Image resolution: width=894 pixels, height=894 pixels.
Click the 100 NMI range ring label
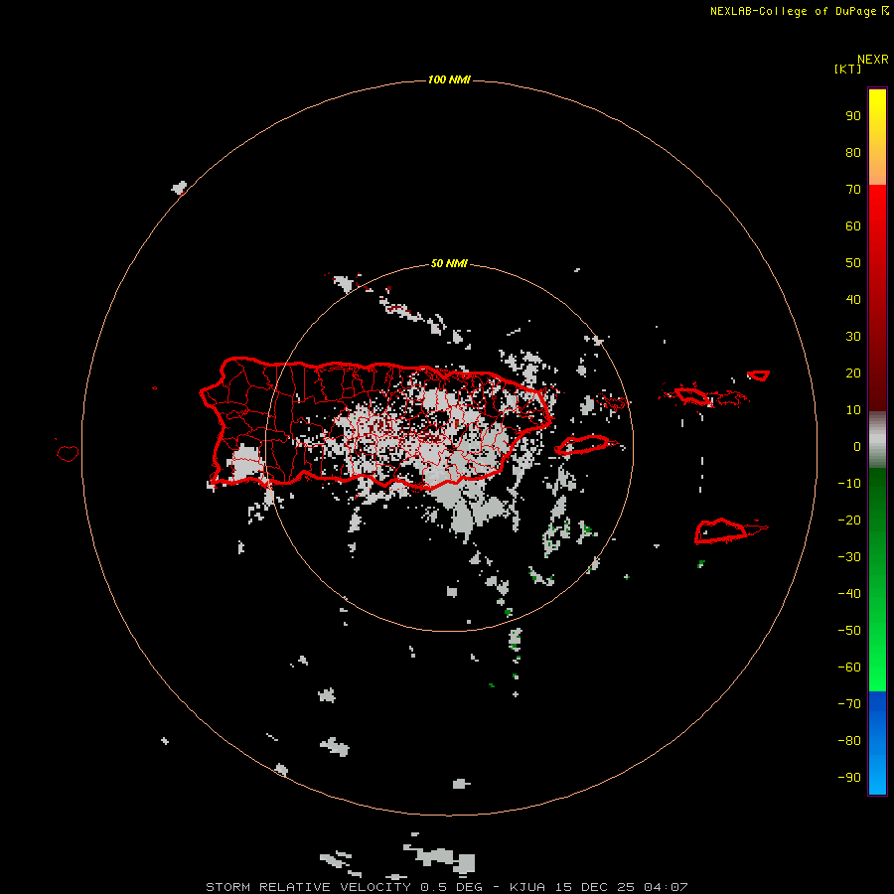pyautogui.click(x=449, y=79)
